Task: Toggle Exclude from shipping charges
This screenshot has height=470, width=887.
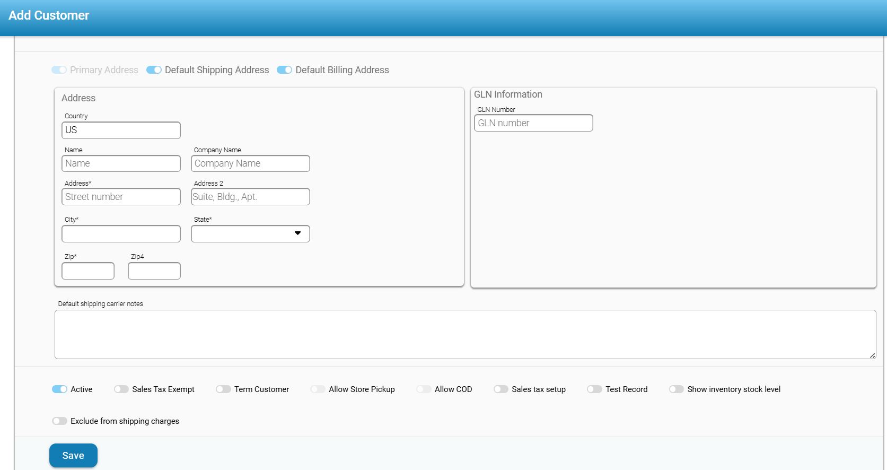Action: [59, 421]
